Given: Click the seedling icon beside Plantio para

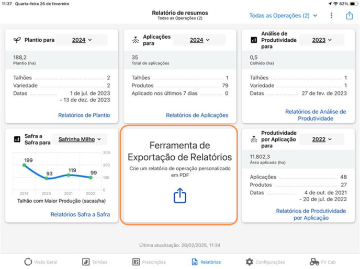Looking at the screenshot, I should coord(17,40).
